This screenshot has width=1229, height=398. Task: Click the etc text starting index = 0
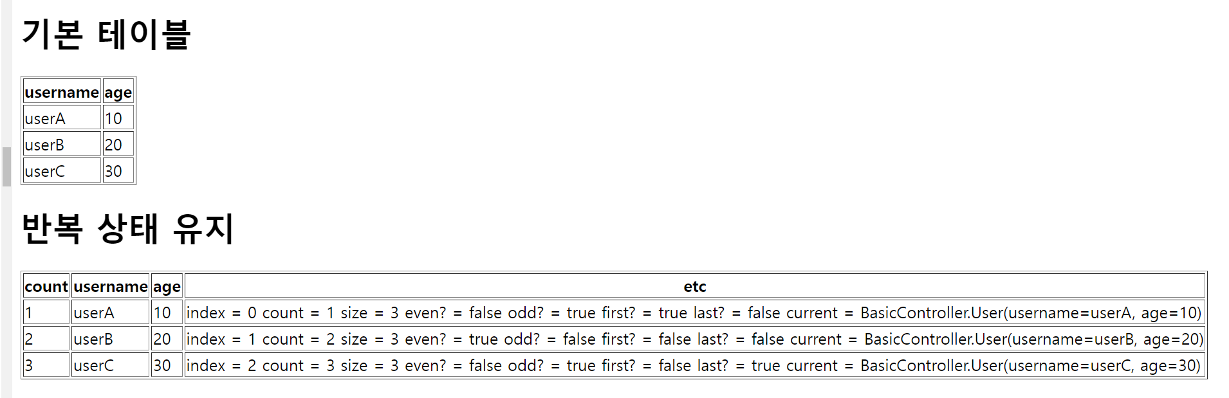(x=694, y=312)
